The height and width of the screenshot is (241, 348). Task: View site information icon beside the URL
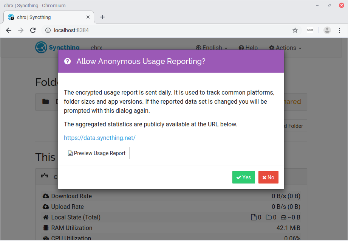pyautogui.click(x=48, y=30)
